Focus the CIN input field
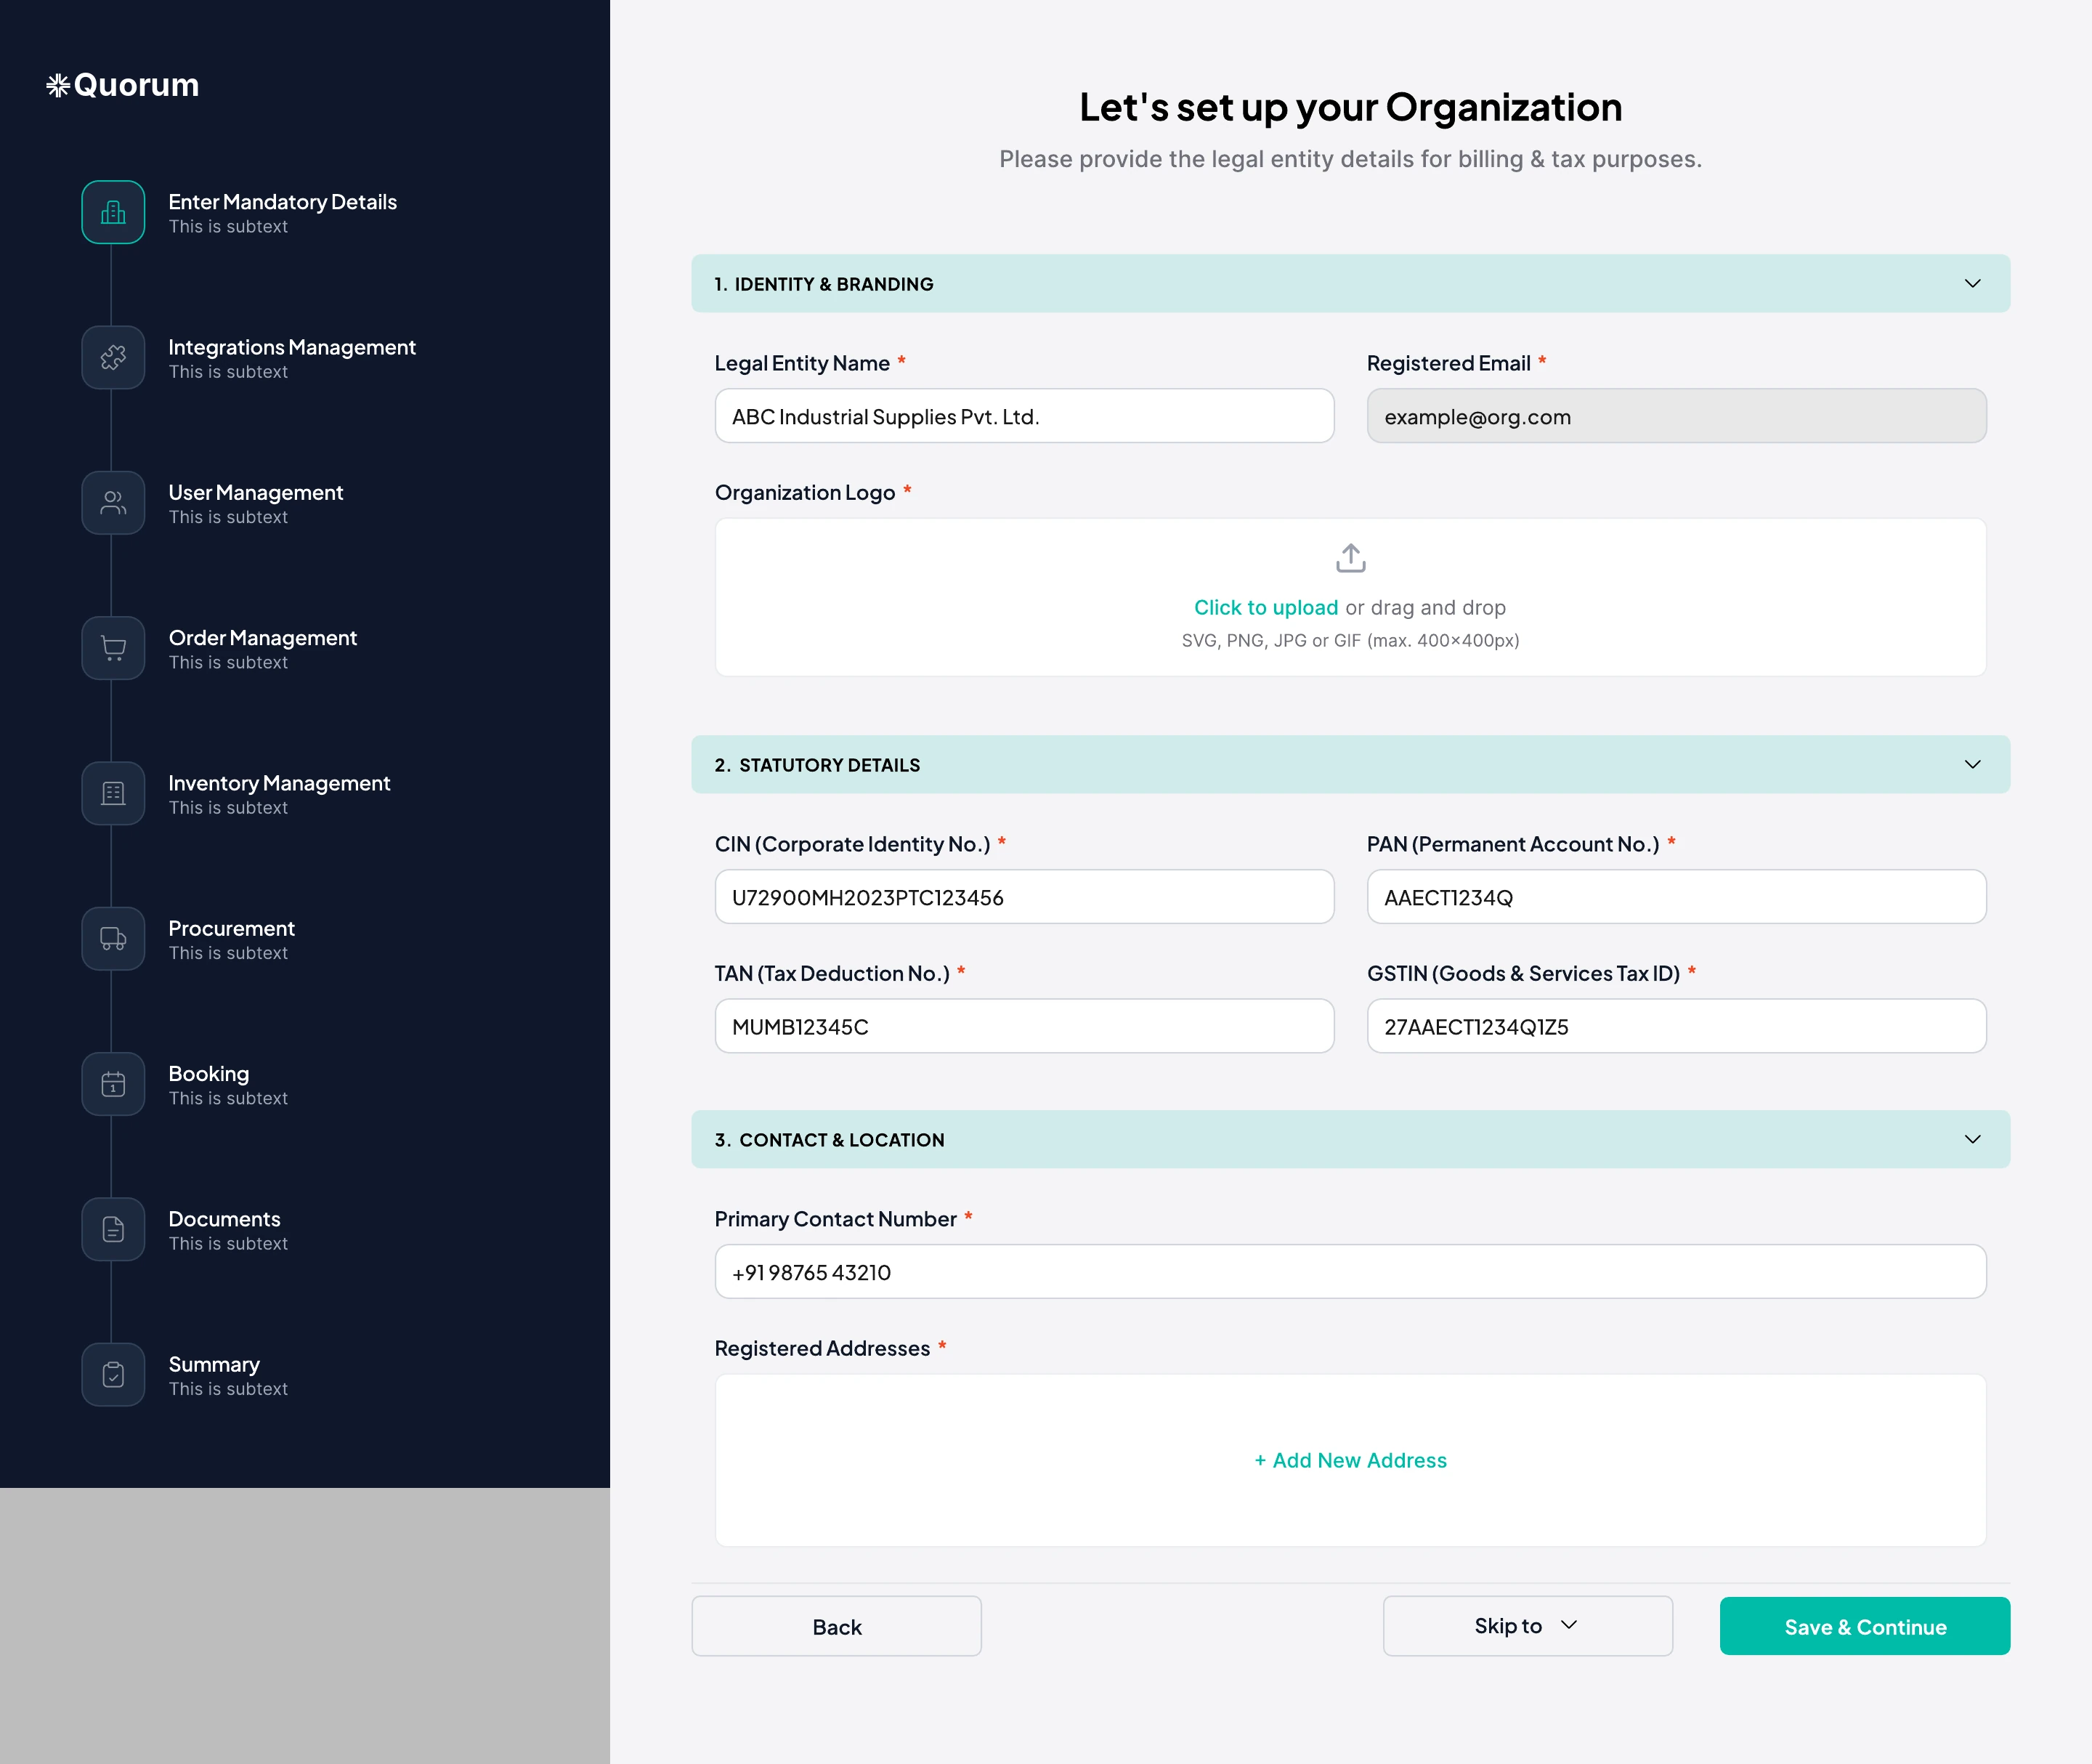2092x1764 pixels. click(1024, 897)
